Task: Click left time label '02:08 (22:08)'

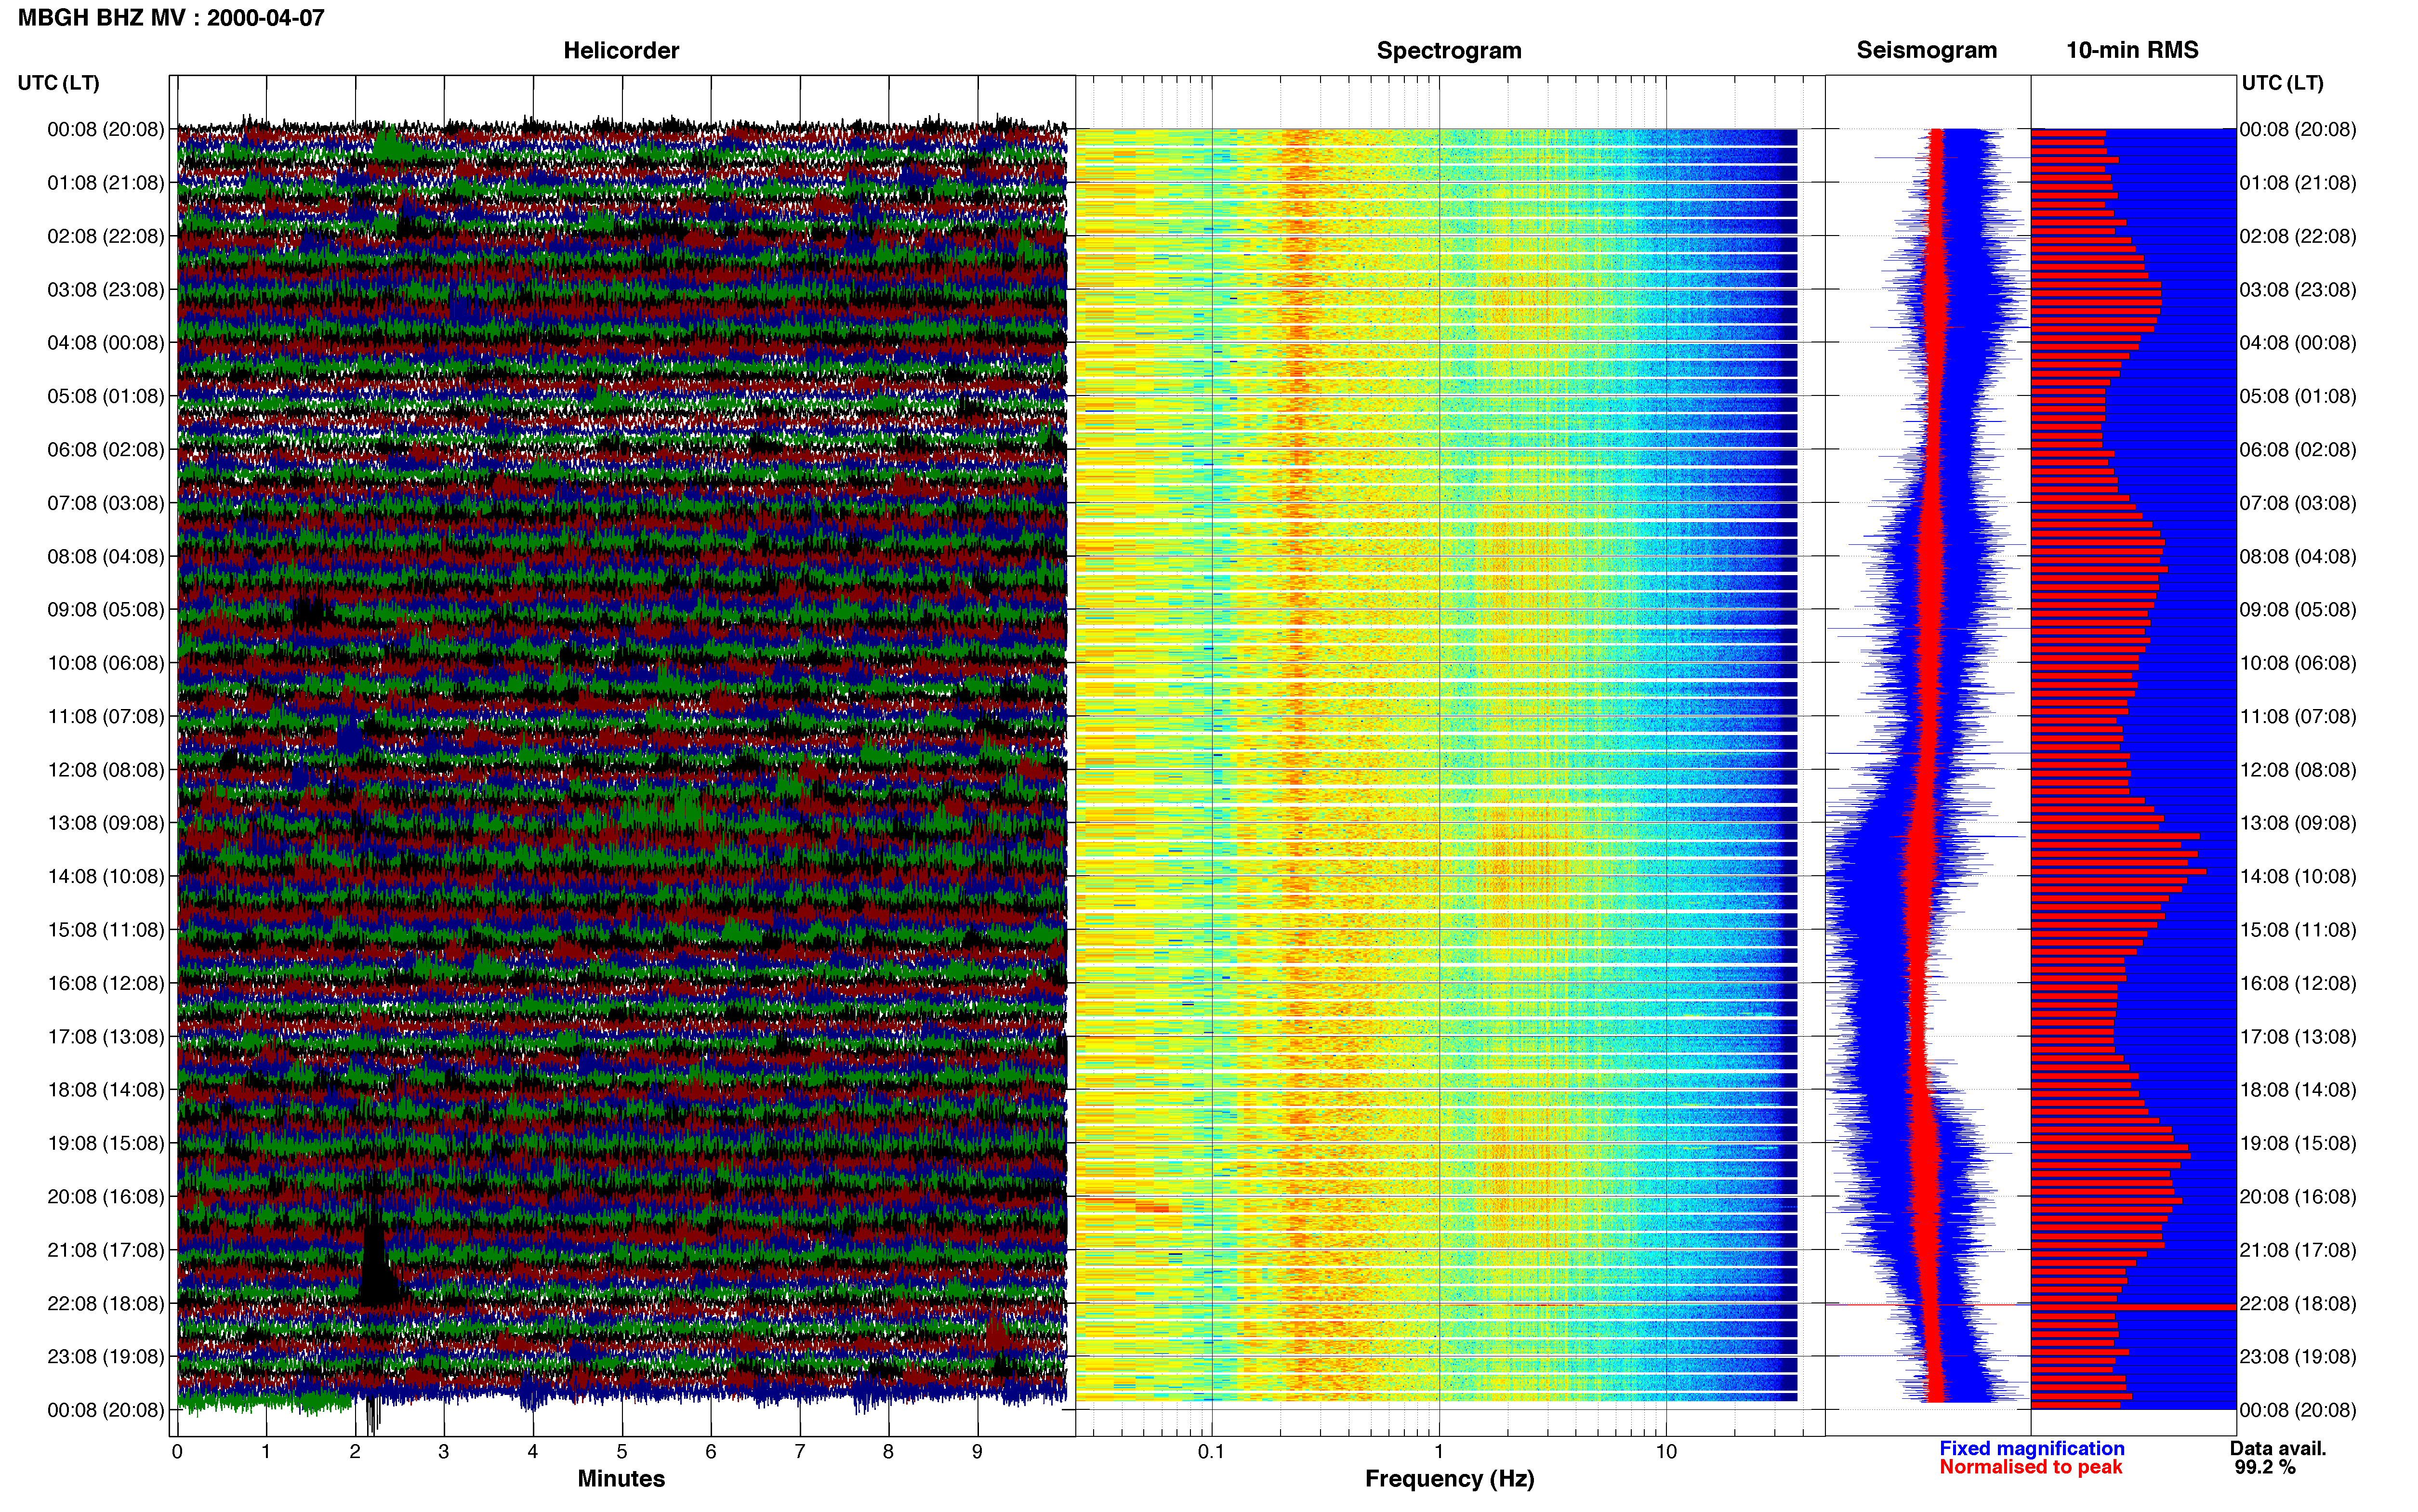Action: pyautogui.click(x=106, y=236)
